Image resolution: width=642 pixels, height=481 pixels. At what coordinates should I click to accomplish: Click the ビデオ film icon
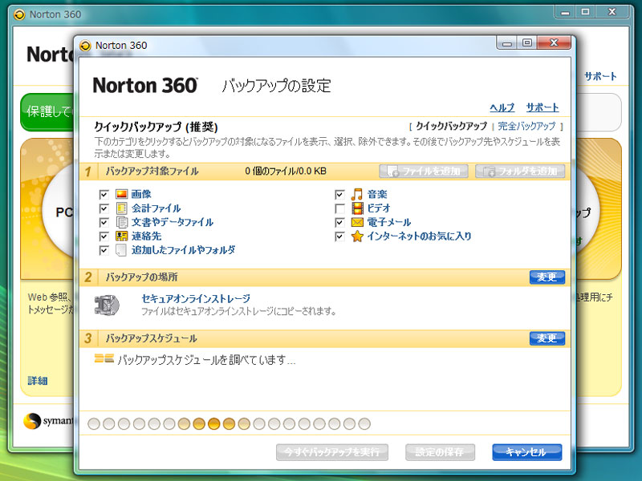[x=357, y=208]
